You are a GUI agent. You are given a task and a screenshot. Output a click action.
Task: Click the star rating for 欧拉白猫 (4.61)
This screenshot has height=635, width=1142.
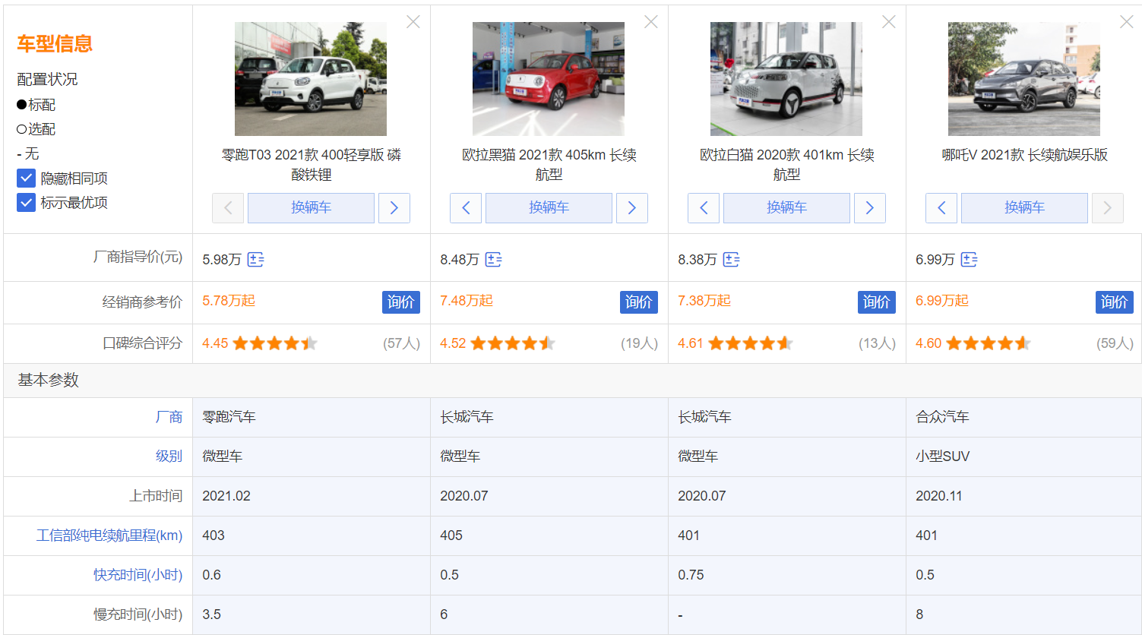coord(751,343)
